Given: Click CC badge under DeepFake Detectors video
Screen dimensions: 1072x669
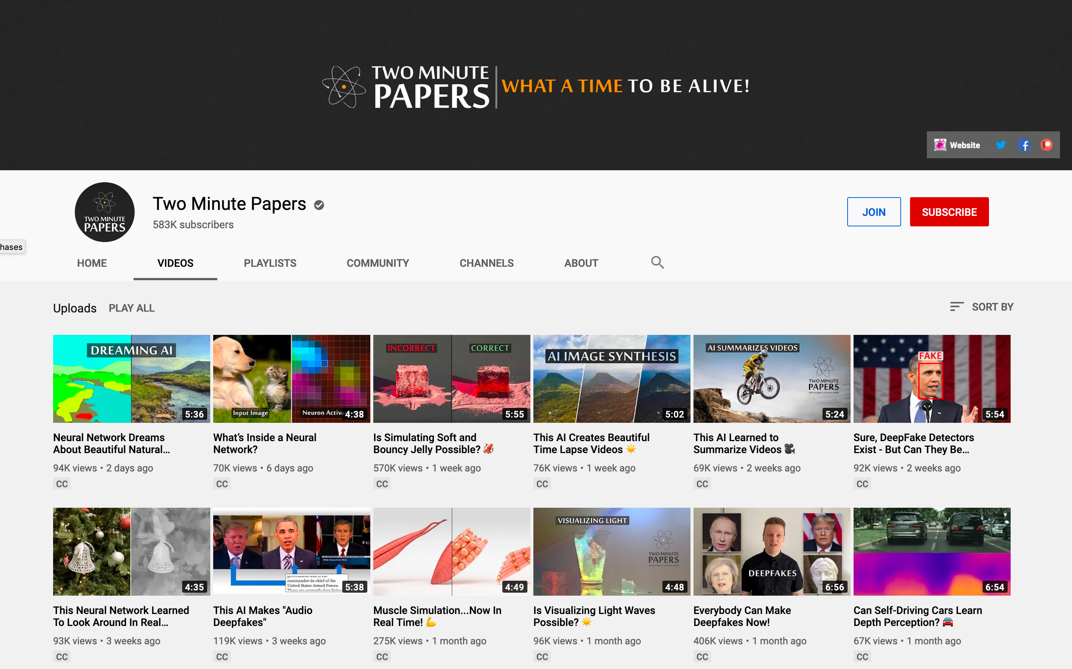Looking at the screenshot, I should pos(863,484).
